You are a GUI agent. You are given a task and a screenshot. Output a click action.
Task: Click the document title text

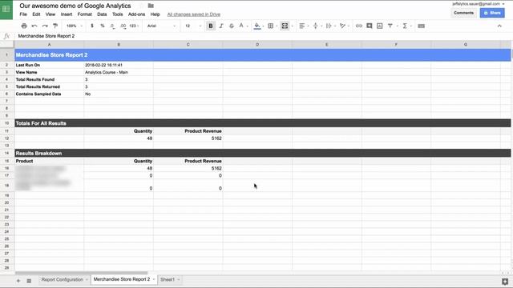pyautogui.click(x=75, y=6)
